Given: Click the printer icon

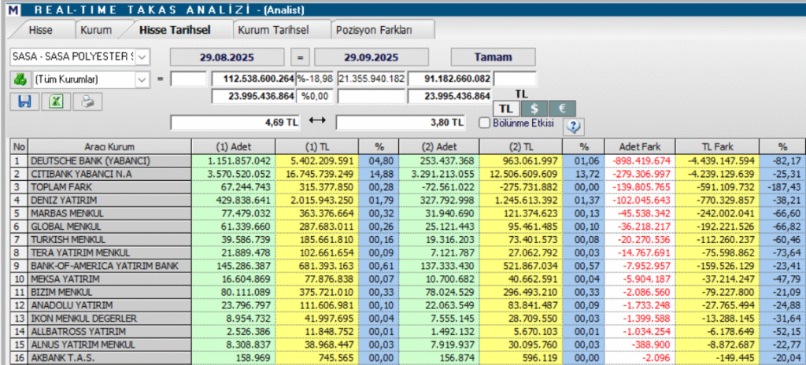Looking at the screenshot, I should pos(88,101).
